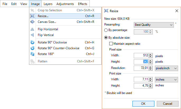Click the OK button
Screen dimensions: 181x109
click(143, 104)
